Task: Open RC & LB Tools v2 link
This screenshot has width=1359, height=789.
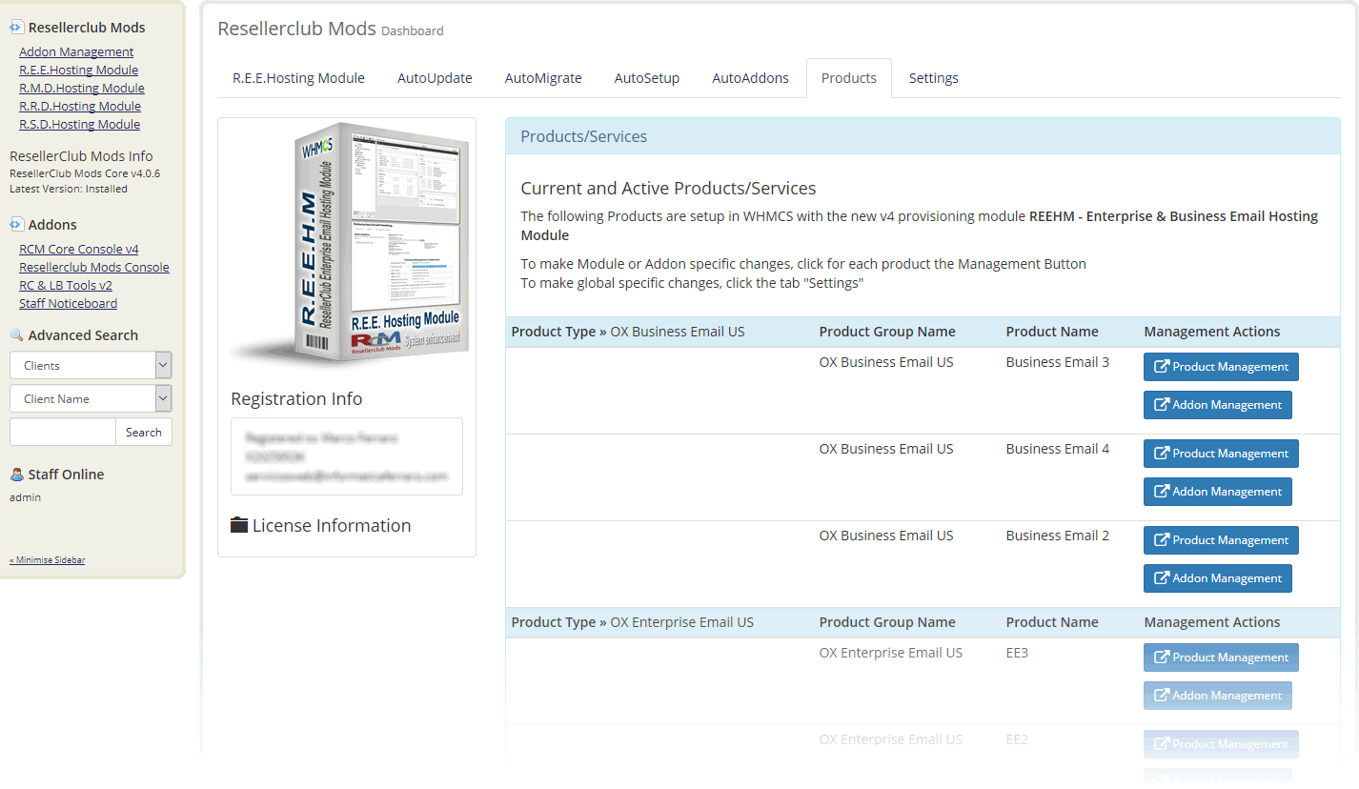Action: pyautogui.click(x=66, y=285)
